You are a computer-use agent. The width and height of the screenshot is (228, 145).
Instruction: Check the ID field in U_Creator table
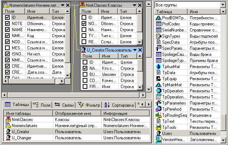85,62
